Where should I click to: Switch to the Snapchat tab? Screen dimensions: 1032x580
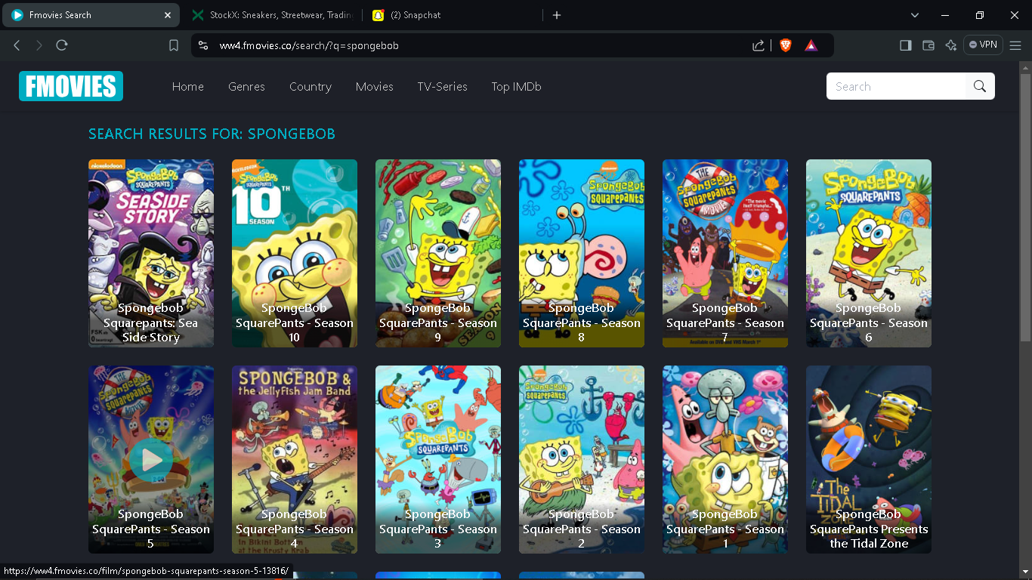453,15
